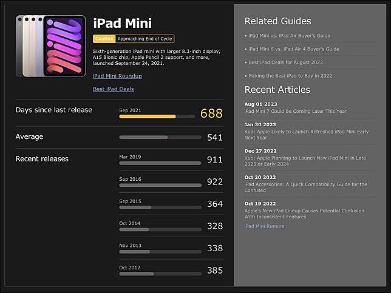Click the Related Guides heading

278,21
